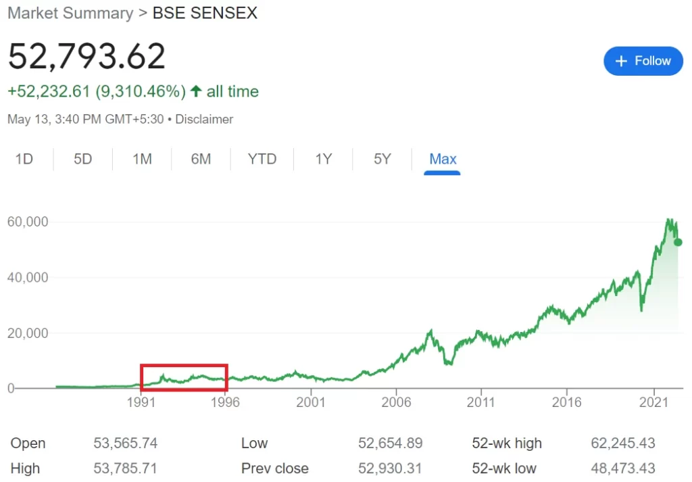Click the plus icon in the Follow button
Image resolution: width=692 pixels, height=482 pixels.
[x=621, y=61]
